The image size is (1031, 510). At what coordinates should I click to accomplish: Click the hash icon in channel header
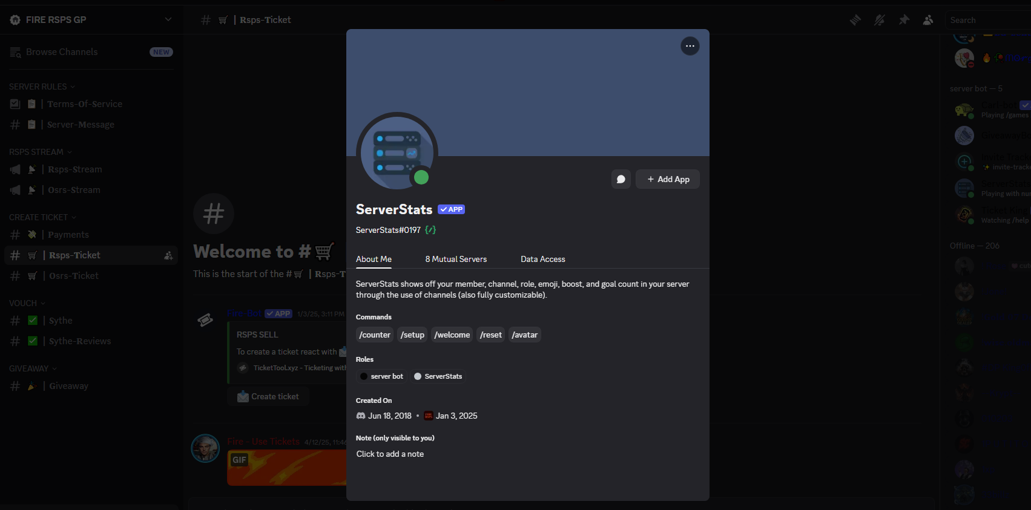pos(206,20)
